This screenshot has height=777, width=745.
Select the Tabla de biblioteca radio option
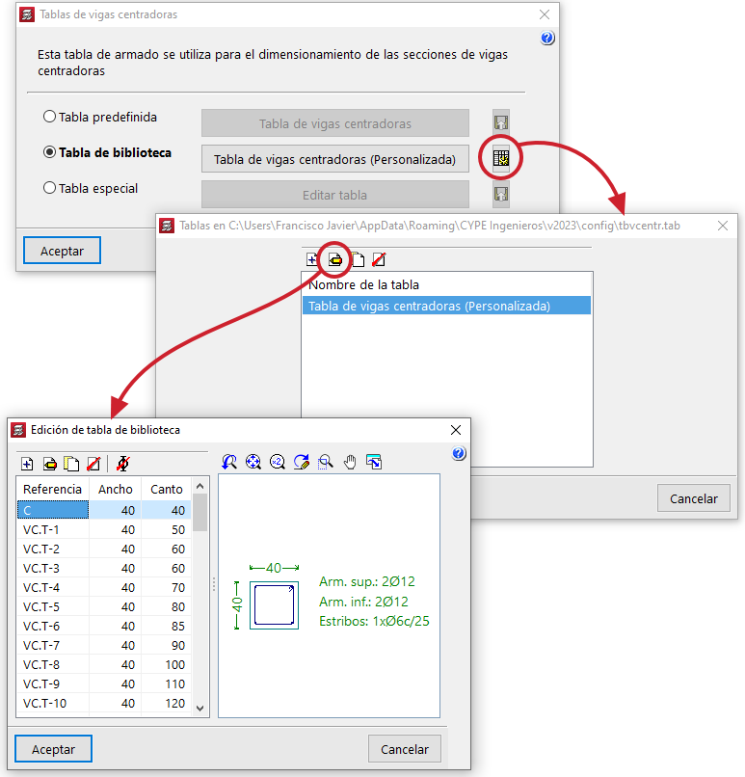[x=50, y=152]
